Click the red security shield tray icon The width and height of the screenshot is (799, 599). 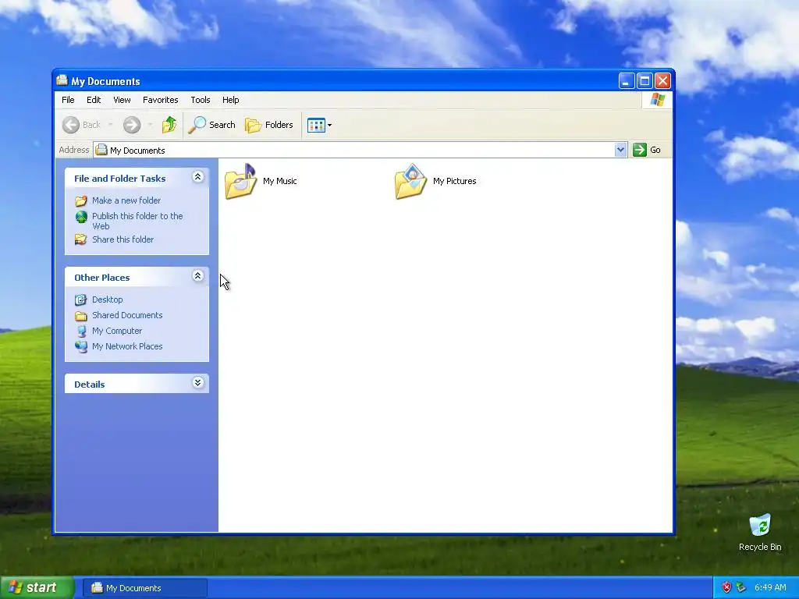pos(726,587)
